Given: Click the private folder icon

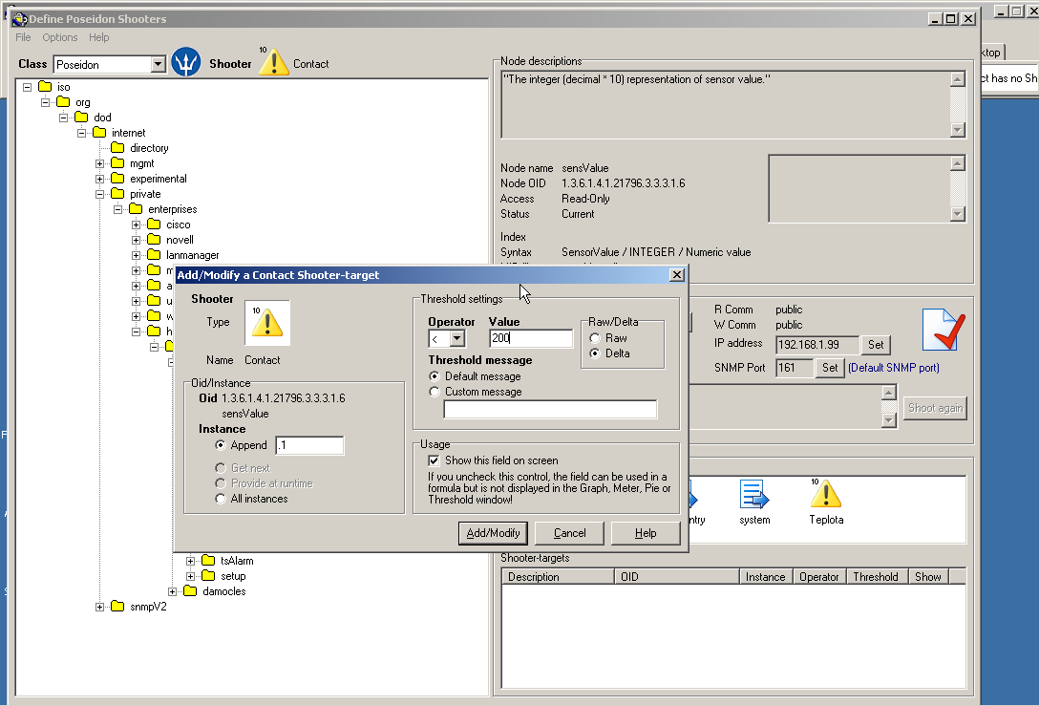Looking at the screenshot, I should point(118,194).
